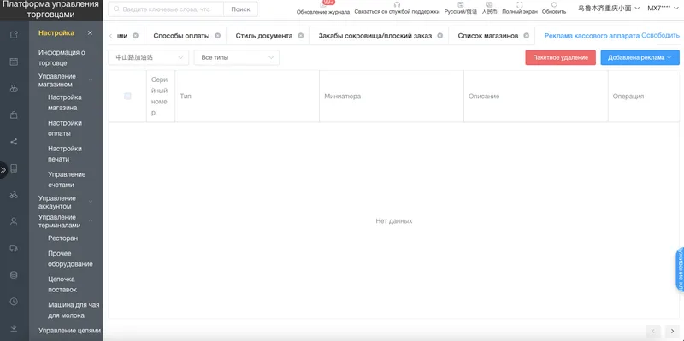Click the Освободить link

[660, 35]
